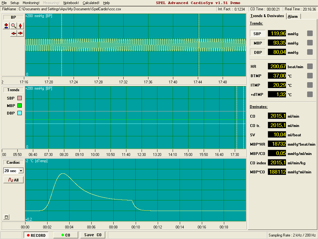Click the SBP trend color swatch
Screen dimensions: 318x239
click(20, 98)
